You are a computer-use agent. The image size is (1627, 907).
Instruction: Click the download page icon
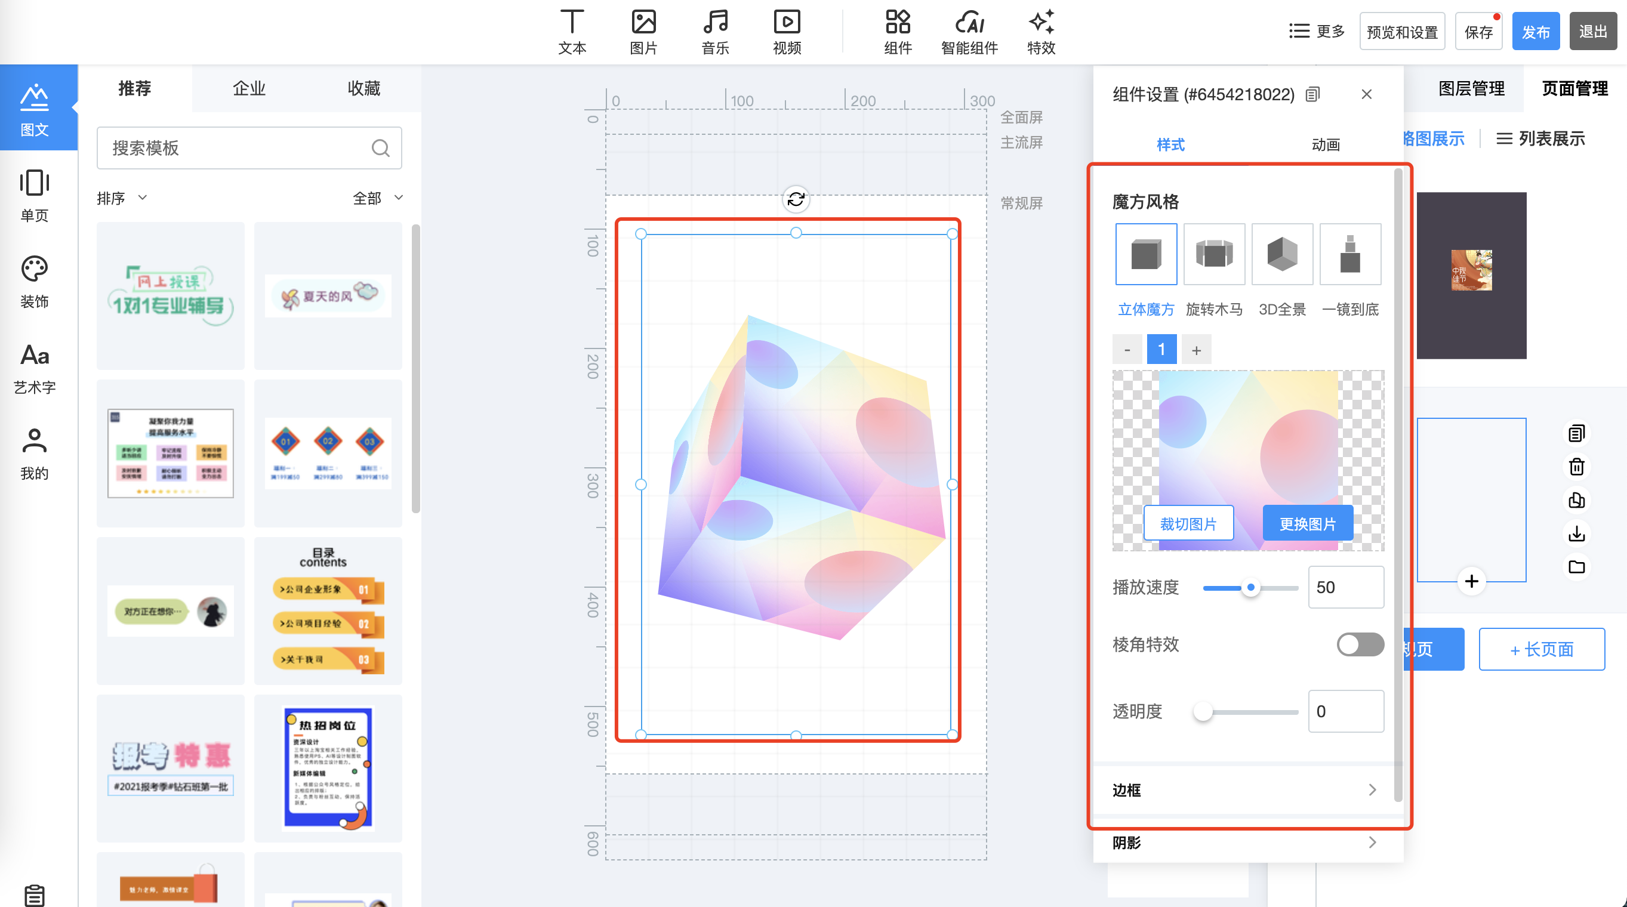pyautogui.click(x=1576, y=533)
